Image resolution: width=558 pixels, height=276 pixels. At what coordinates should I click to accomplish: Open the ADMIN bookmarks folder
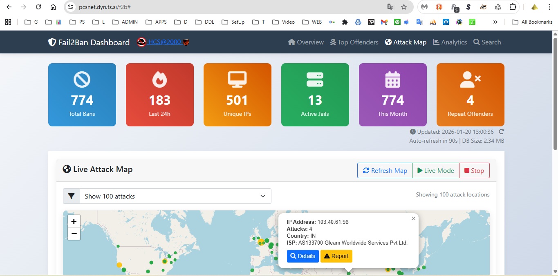[x=125, y=22]
